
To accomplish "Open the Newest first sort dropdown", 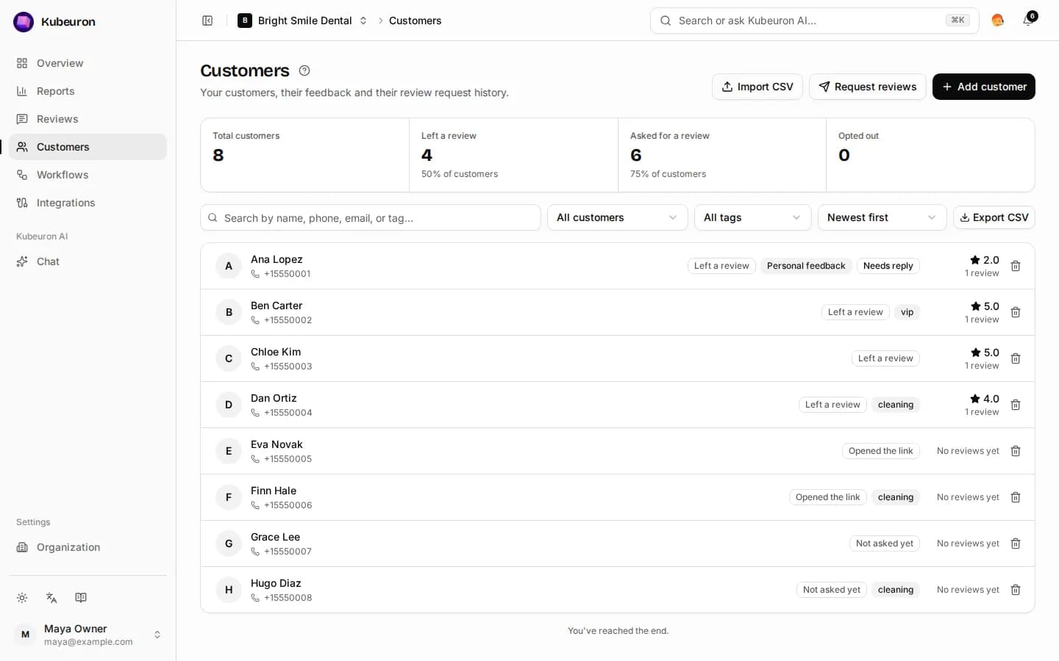I will pos(882,217).
